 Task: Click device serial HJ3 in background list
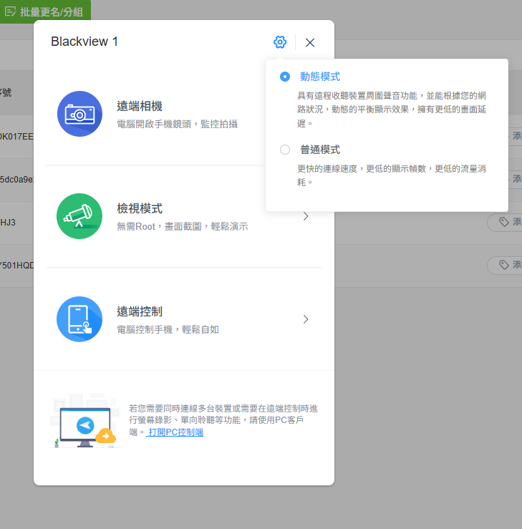pyautogui.click(x=8, y=223)
